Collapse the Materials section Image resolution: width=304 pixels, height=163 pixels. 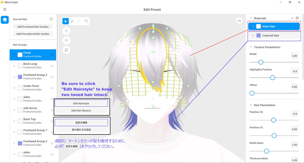pyautogui.click(x=251, y=18)
